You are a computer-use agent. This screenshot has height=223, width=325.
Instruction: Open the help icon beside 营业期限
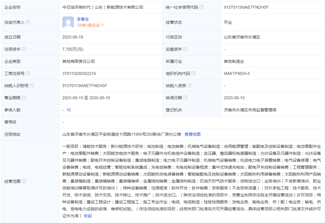[24, 98]
